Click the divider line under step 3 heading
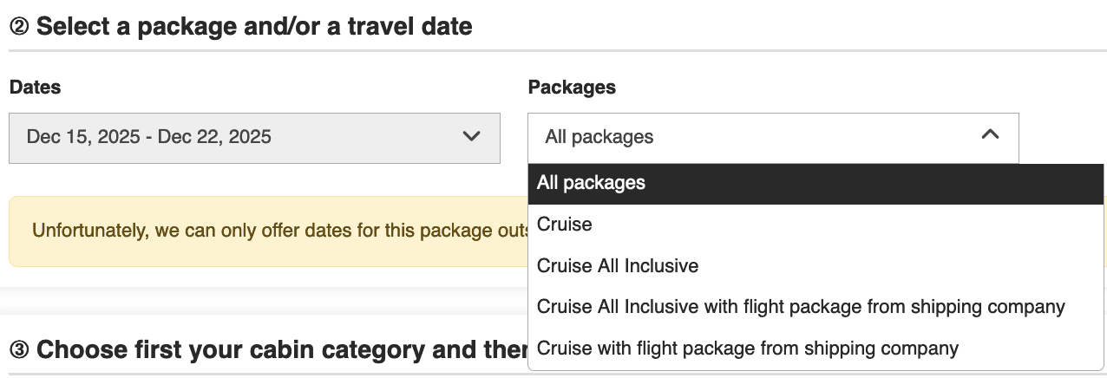 click(260, 375)
